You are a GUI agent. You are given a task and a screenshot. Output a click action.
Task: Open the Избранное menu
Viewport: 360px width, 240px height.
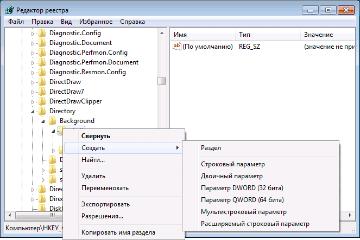(x=96, y=22)
